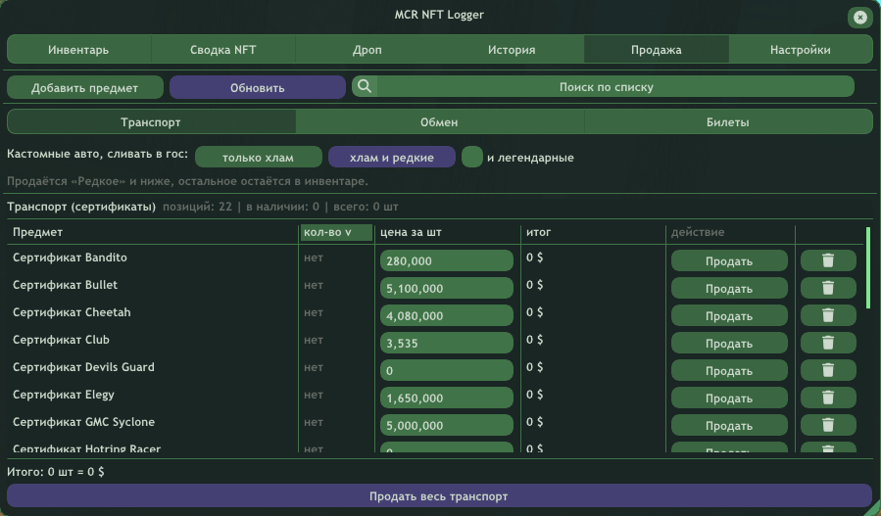Click Продать for Сертификат Club

pyautogui.click(x=729, y=343)
